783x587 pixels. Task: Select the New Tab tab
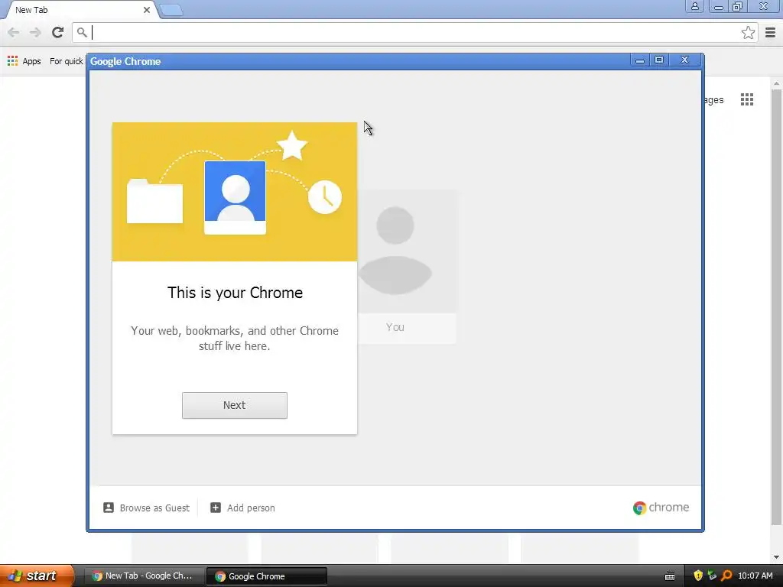tap(80, 10)
